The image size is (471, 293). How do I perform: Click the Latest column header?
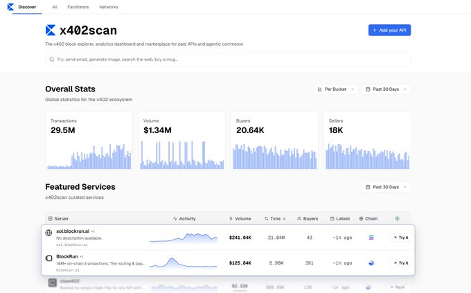tap(340, 218)
